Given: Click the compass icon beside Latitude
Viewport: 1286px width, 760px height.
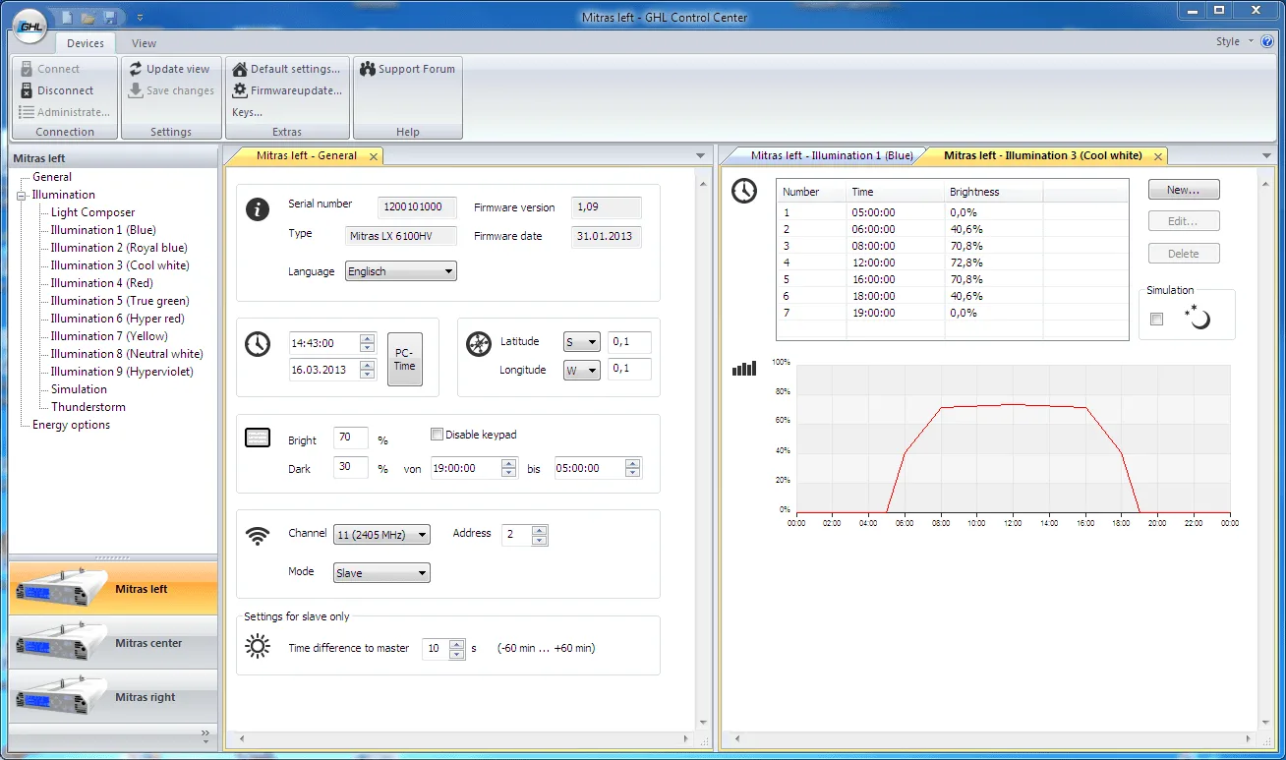Looking at the screenshot, I should click(x=478, y=343).
